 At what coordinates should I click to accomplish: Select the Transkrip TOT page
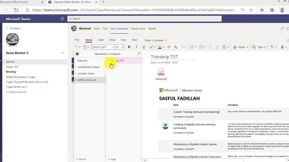(x=124, y=61)
